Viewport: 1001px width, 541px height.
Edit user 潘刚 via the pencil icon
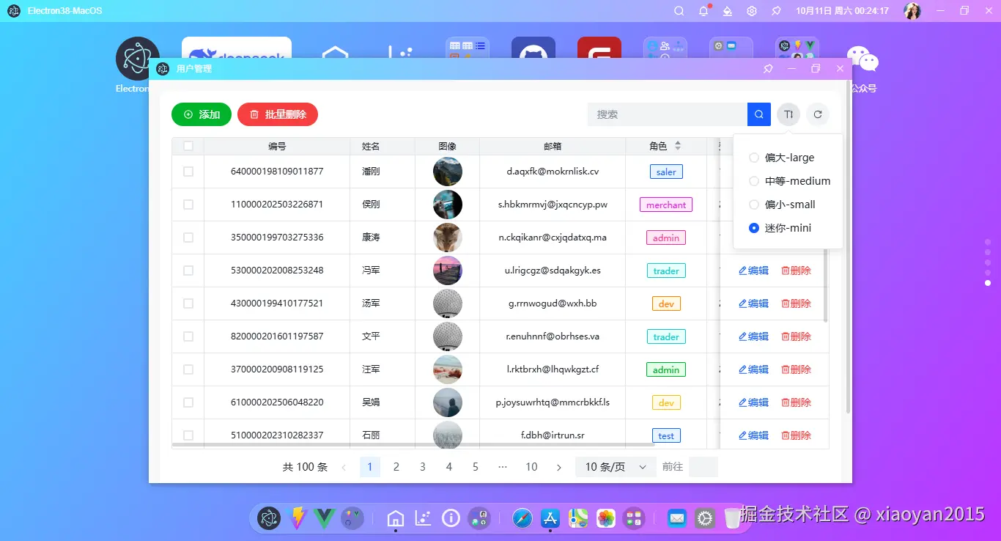pyautogui.click(x=753, y=171)
